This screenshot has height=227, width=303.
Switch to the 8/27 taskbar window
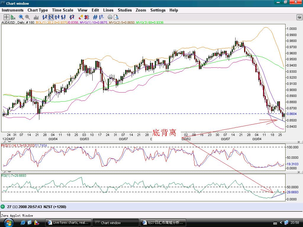click(163, 223)
